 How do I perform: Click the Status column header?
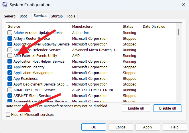tap(131, 27)
